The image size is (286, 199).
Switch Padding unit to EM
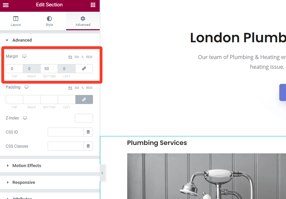click(77, 88)
